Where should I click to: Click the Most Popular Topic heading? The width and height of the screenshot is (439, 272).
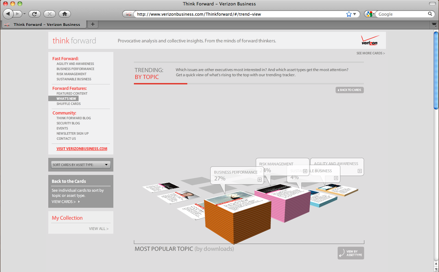pyautogui.click(x=184, y=249)
